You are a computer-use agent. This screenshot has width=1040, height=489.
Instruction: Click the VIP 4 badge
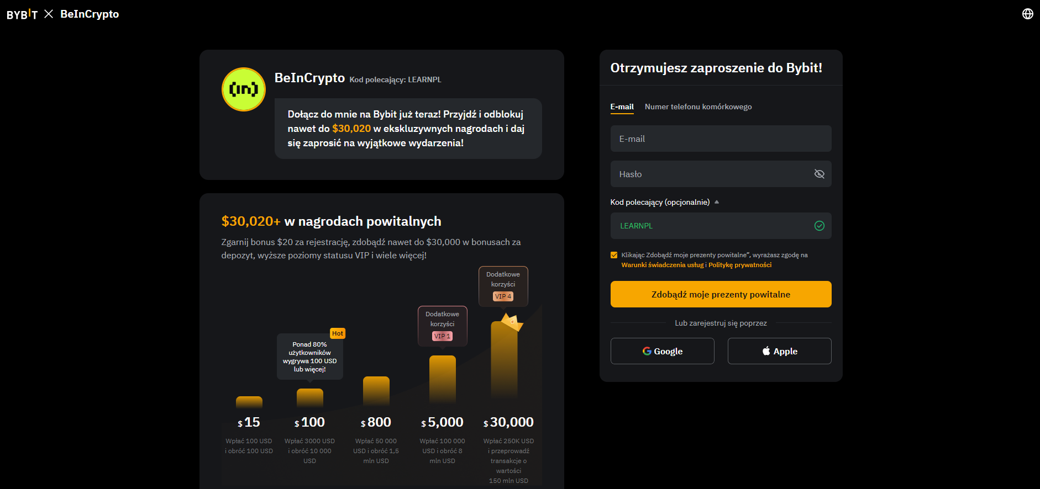(x=503, y=296)
